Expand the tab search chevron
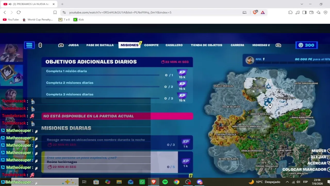Screen dimensions: 330x186 click(x=302, y=4)
